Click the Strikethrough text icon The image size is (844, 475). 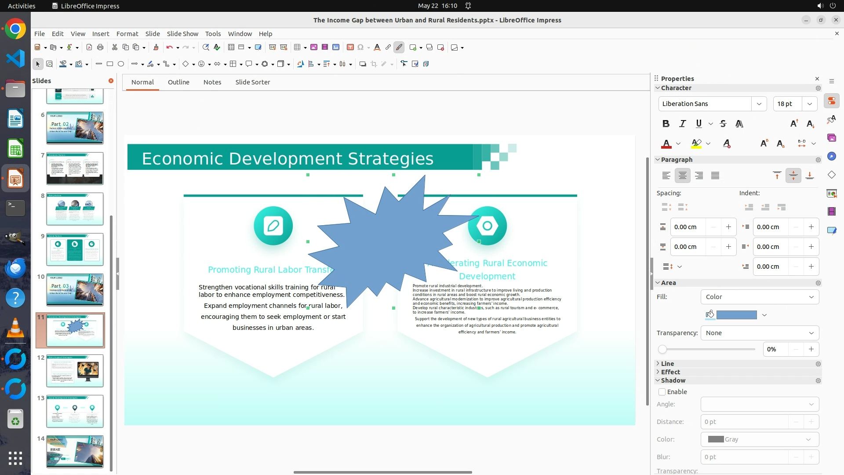click(x=723, y=124)
